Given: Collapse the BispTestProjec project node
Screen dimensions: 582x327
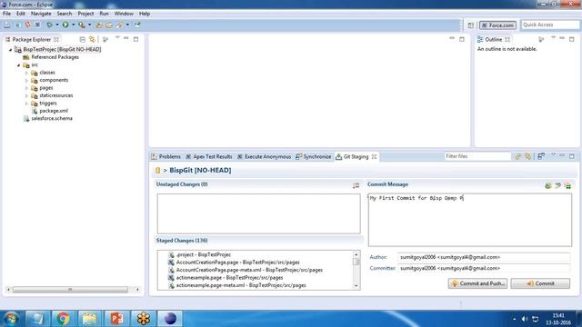Looking at the screenshot, I should (x=10, y=49).
